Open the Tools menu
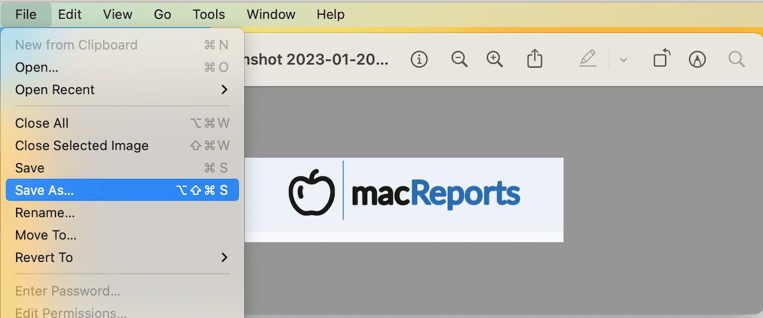The width and height of the screenshot is (763, 318). [x=209, y=14]
